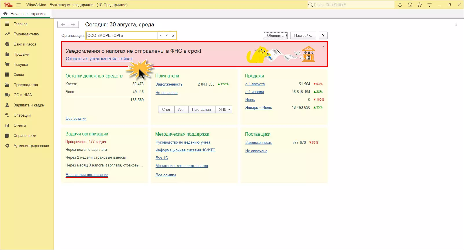Click the ОС и НМА truck icon

click(x=7, y=95)
